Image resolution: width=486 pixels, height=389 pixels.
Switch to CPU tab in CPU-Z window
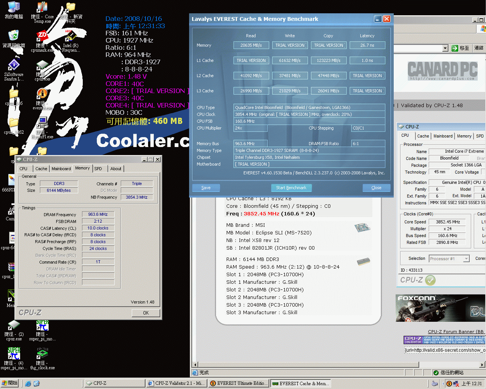24,169
